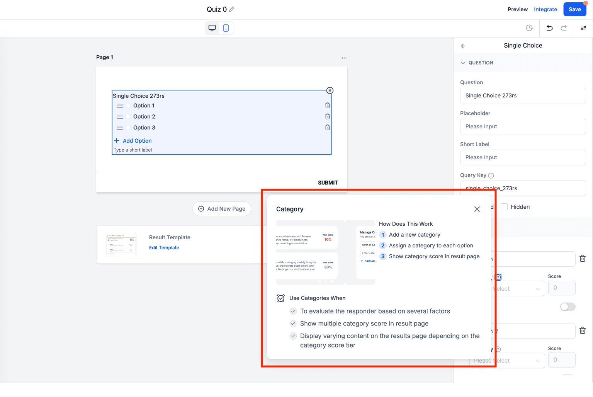Click the redo arrow icon
Screen dimensions: 593x397
point(564,28)
